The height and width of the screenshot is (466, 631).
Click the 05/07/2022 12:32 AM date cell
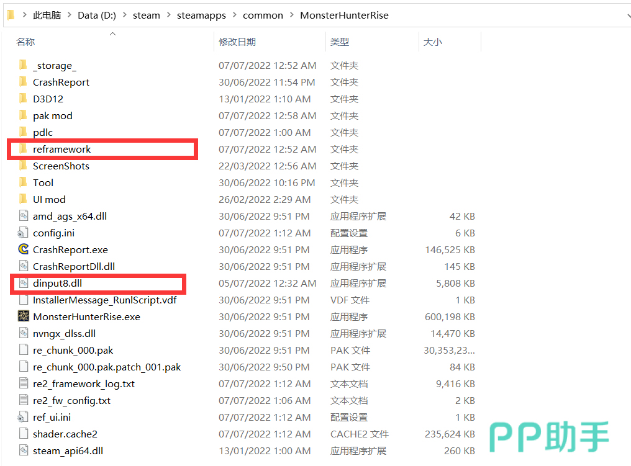(x=267, y=283)
